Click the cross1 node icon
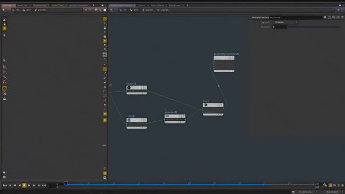Image resolution: width=345 pixels, height=194 pixels. pyautogui.click(x=129, y=120)
